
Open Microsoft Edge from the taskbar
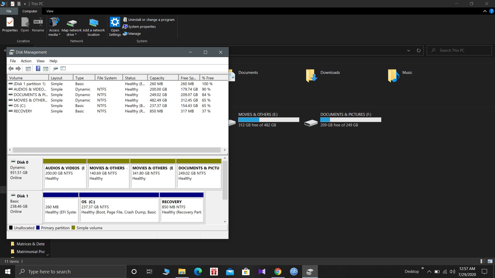click(x=198, y=272)
